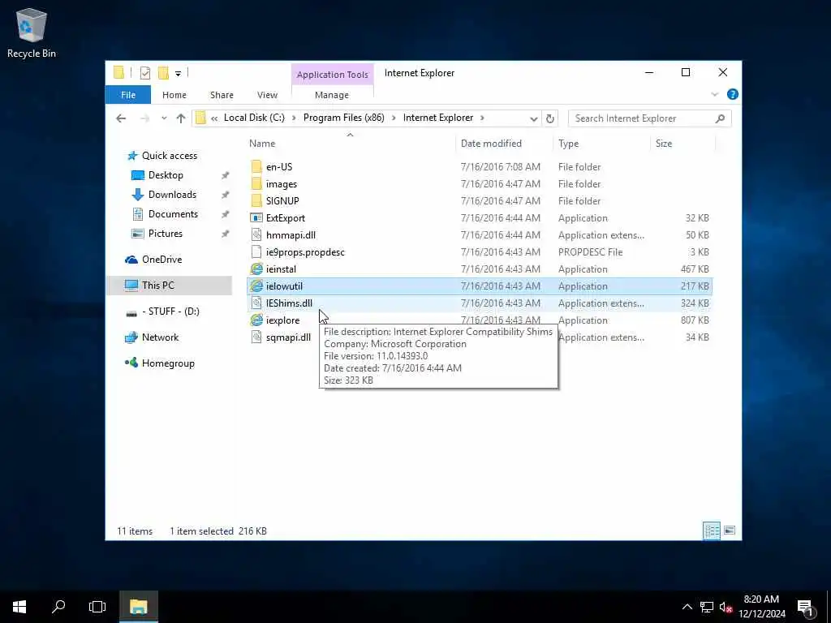Open Documents in the navigation pane

(173, 214)
